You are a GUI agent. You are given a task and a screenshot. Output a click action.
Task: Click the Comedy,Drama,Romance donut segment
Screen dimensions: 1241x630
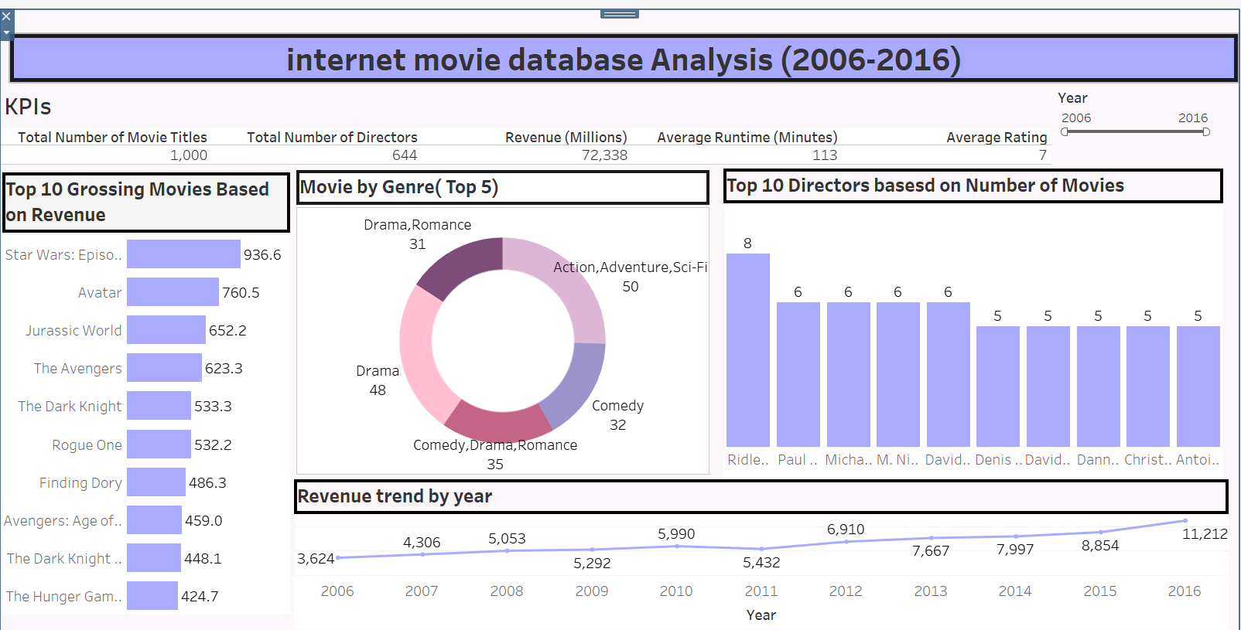[495, 422]
